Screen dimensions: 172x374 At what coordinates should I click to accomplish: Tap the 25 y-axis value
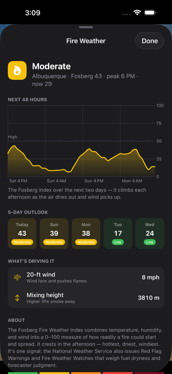click(x=159, y=159)
